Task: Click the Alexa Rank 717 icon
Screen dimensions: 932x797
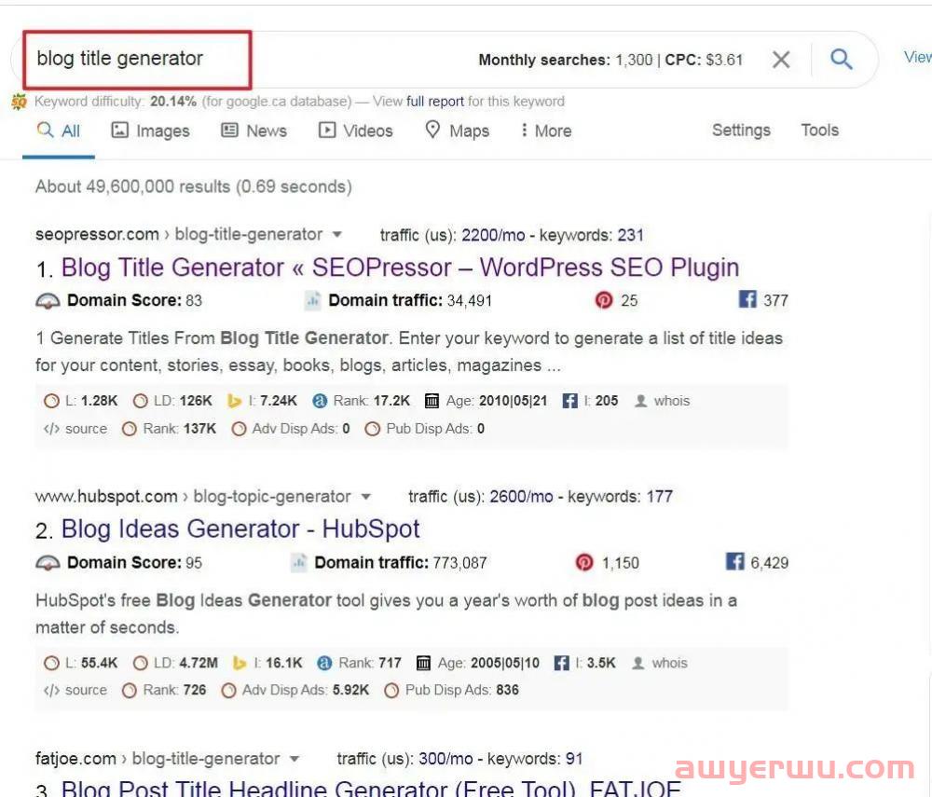Action: (324, 664)
